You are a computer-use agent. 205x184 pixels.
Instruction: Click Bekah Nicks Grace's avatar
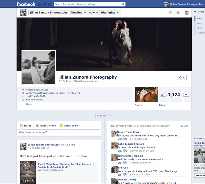[x=115, y=134]
